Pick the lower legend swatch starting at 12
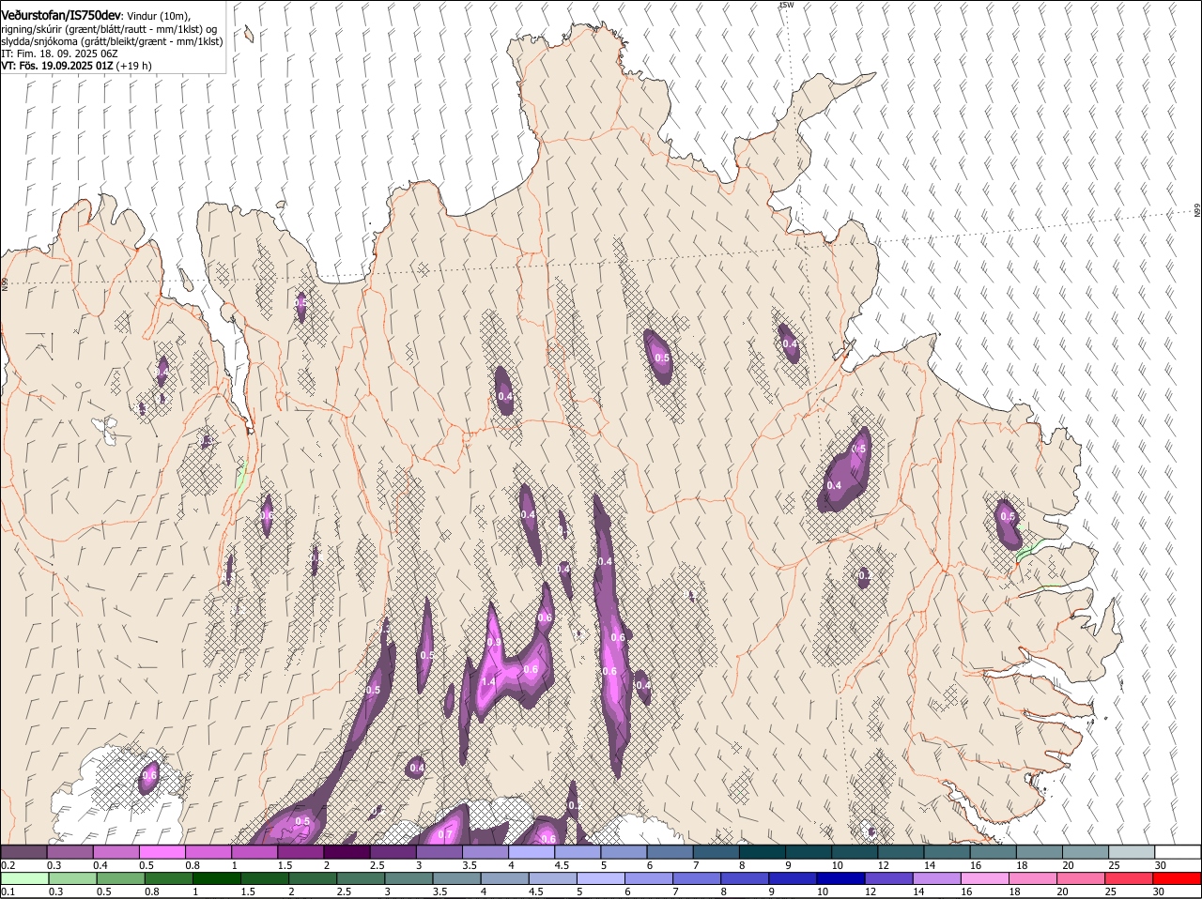 pos(888,878)
